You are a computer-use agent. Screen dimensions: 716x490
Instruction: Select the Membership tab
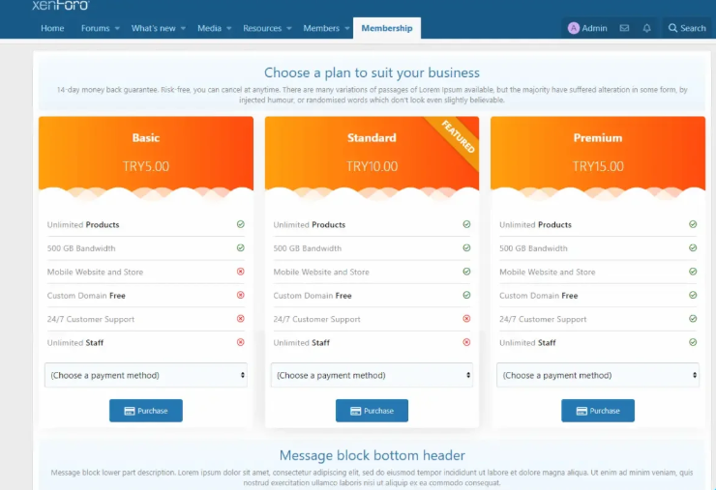coord(386,28)
